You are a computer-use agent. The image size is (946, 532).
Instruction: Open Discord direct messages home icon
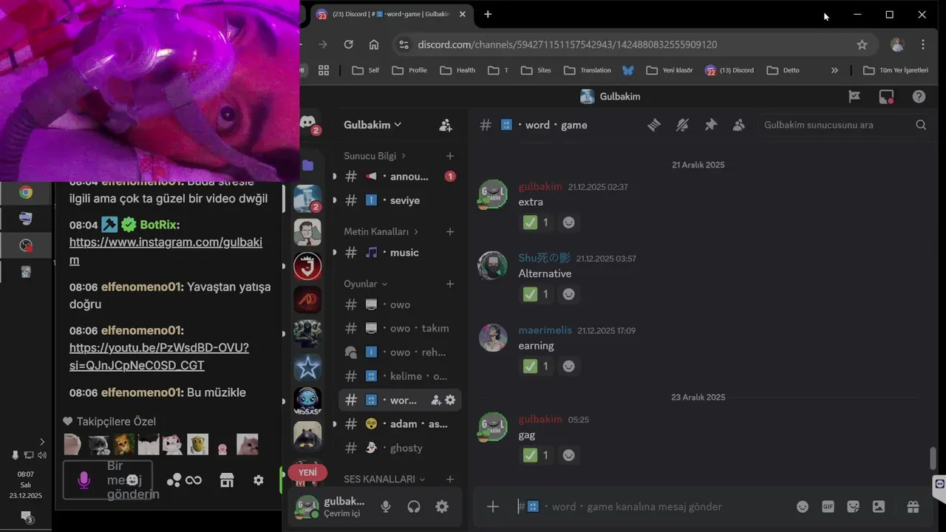(308, 123)
